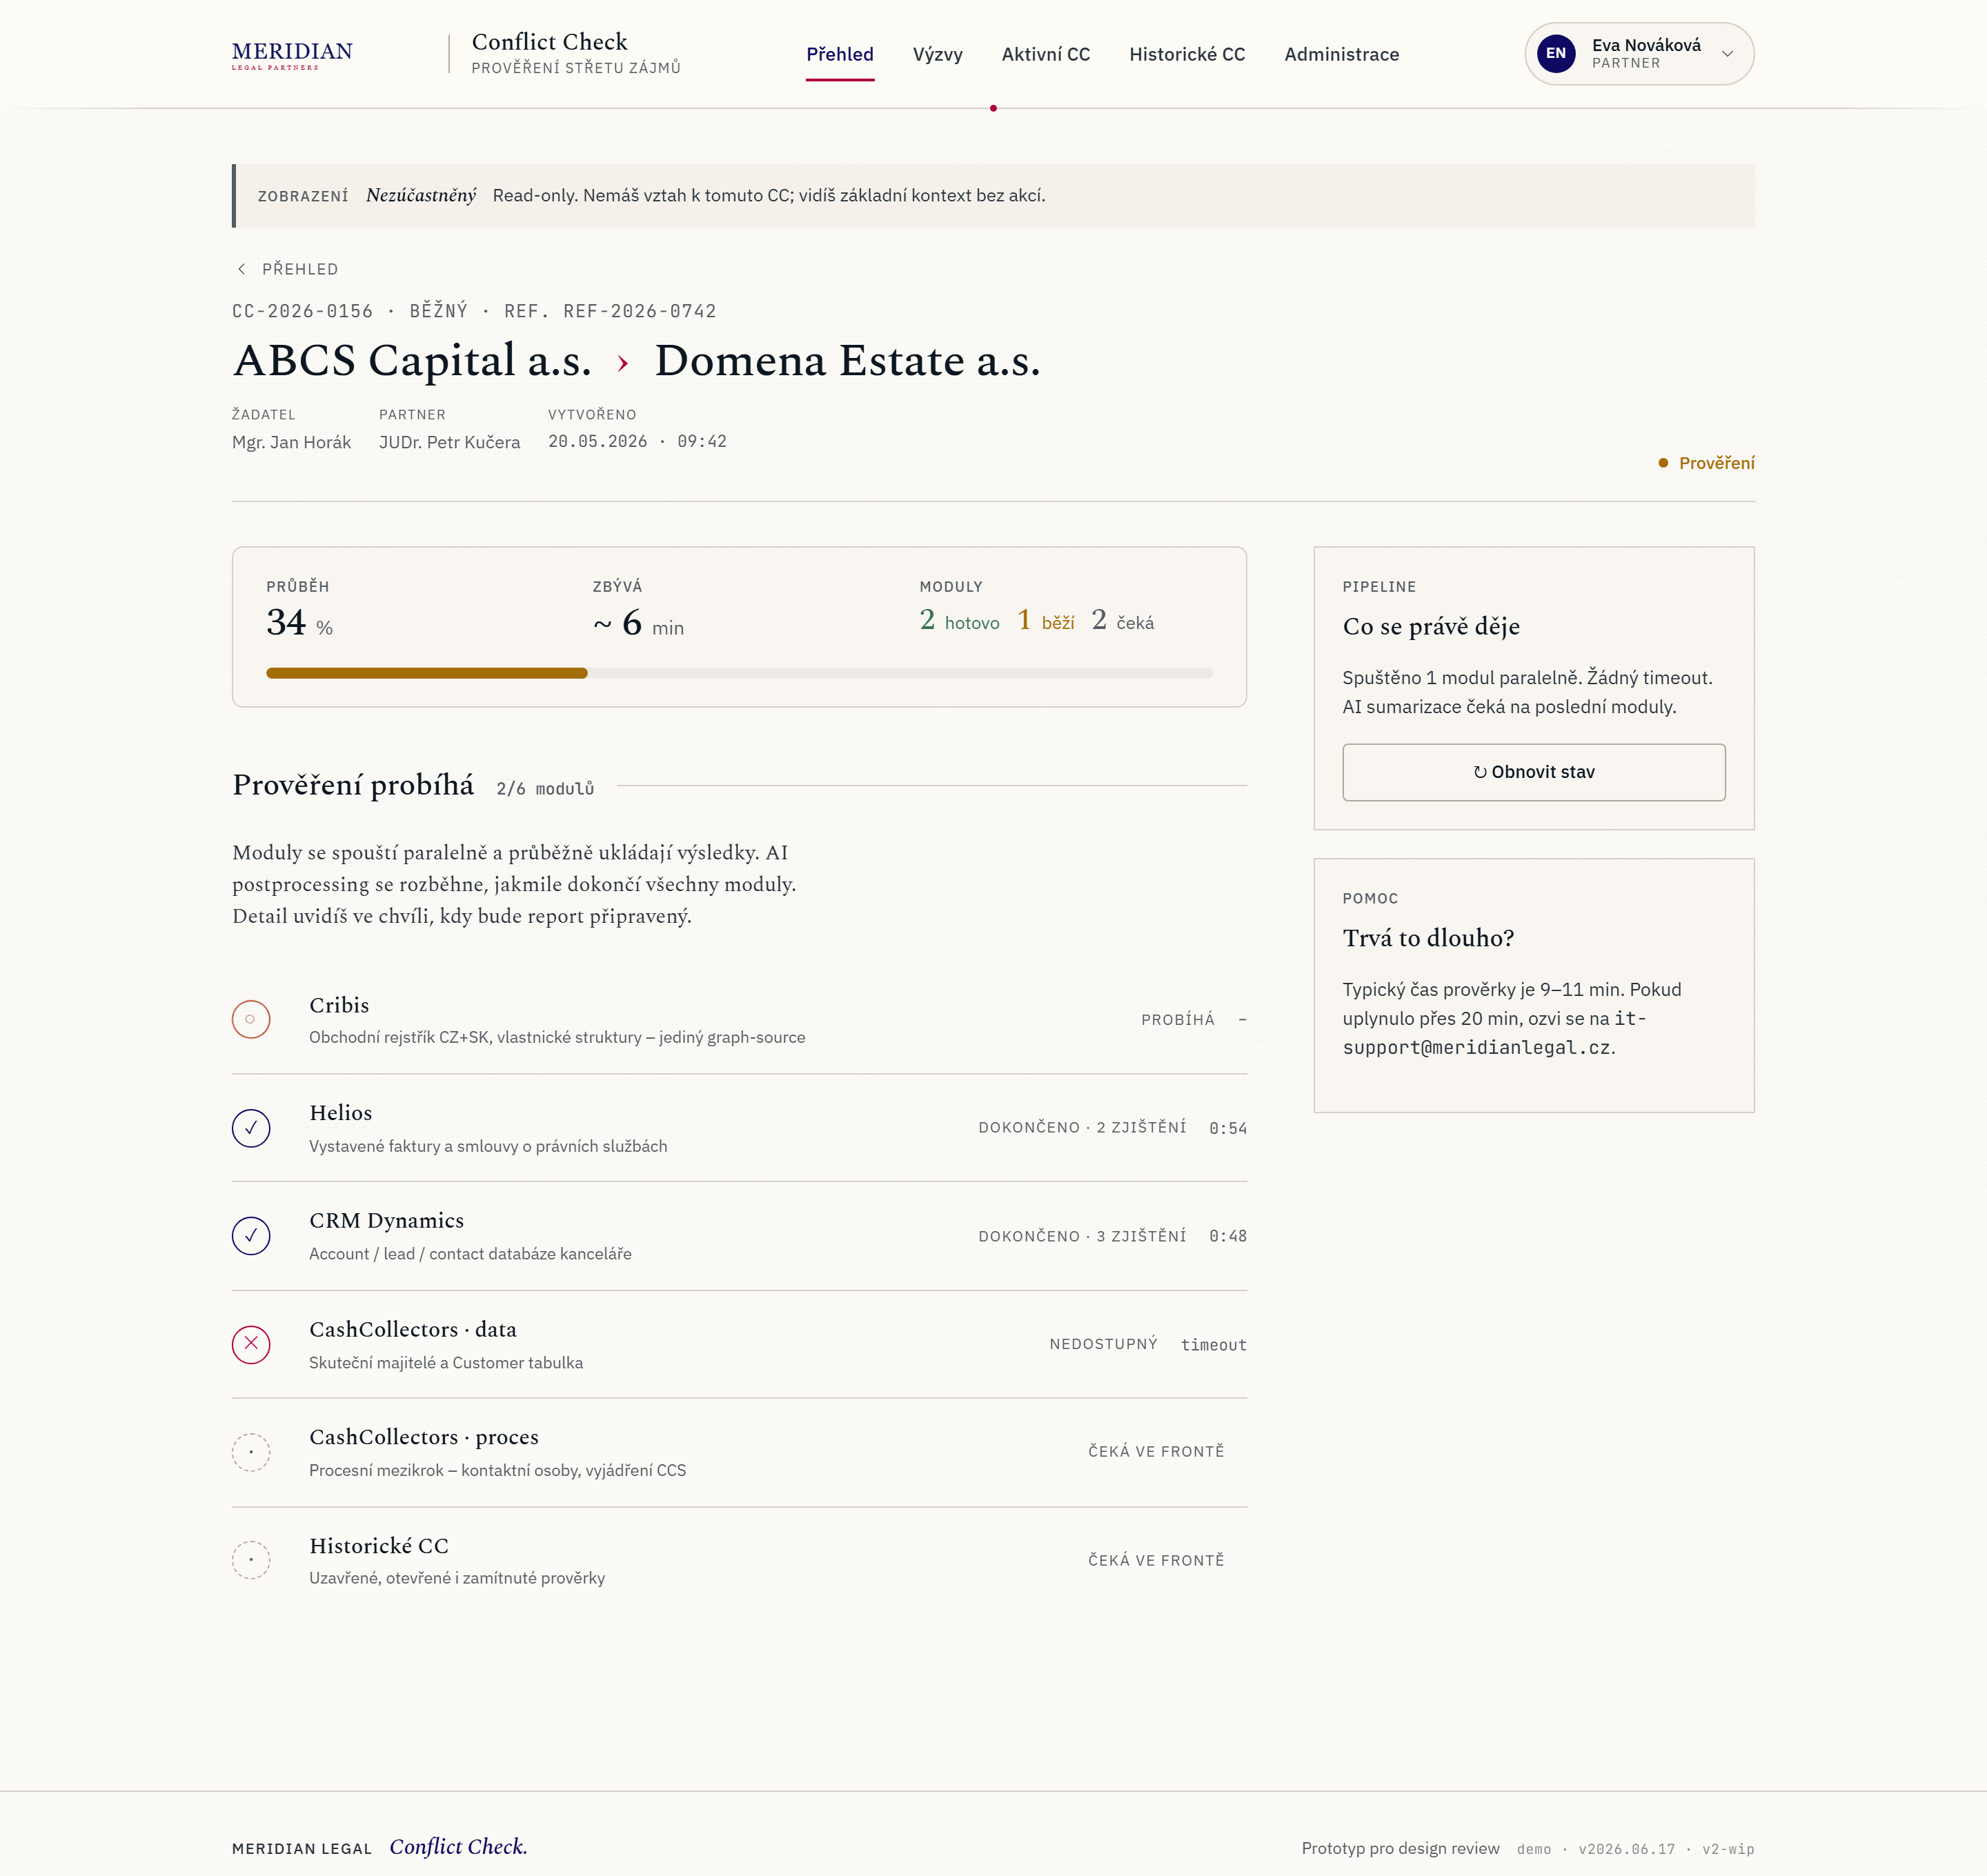
Task: Click the Helios module name
Action: coord(340,1113)
